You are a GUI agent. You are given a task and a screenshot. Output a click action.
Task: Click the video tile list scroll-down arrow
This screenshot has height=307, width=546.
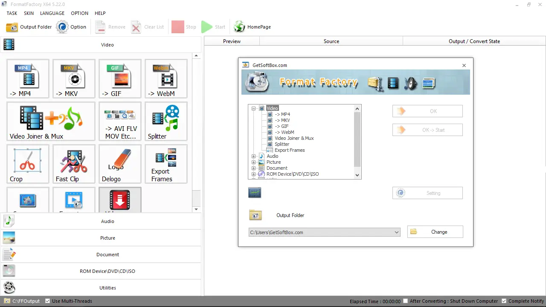(196, 209)
